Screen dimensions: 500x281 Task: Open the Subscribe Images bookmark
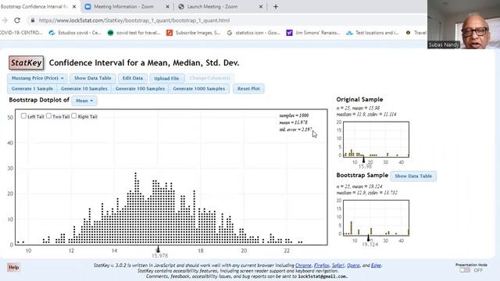click(x=193, y=33)
